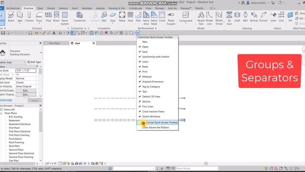
Task: Open the Connection tool
Action: [80, 17]
